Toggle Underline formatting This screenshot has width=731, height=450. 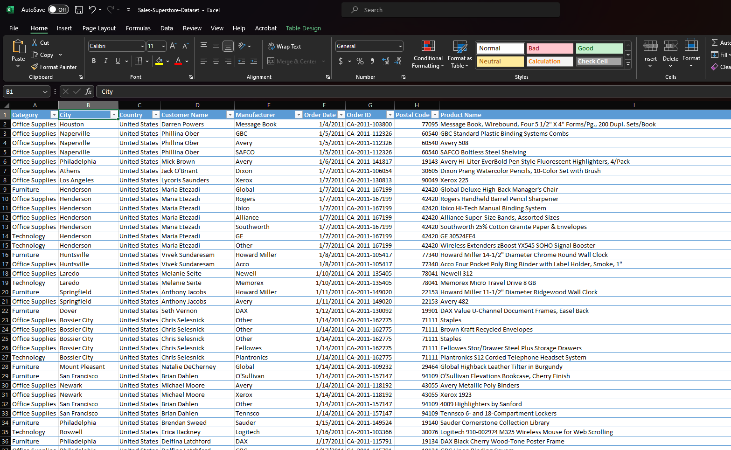(118, 61)
